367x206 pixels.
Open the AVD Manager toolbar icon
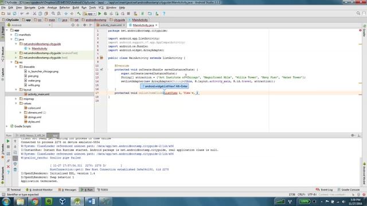(x=135, y=14)
